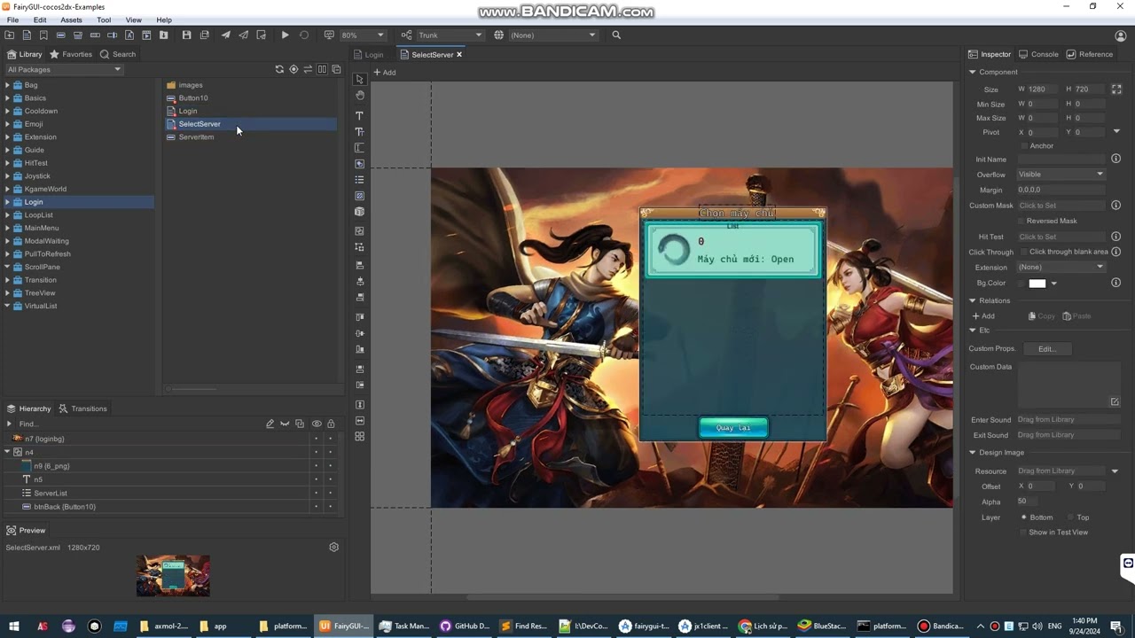Image resolution: width=1135 pixels, height=638 pixels.
Task: Open the zoom 80% dropdown
Action: click(x=363, y=35)
